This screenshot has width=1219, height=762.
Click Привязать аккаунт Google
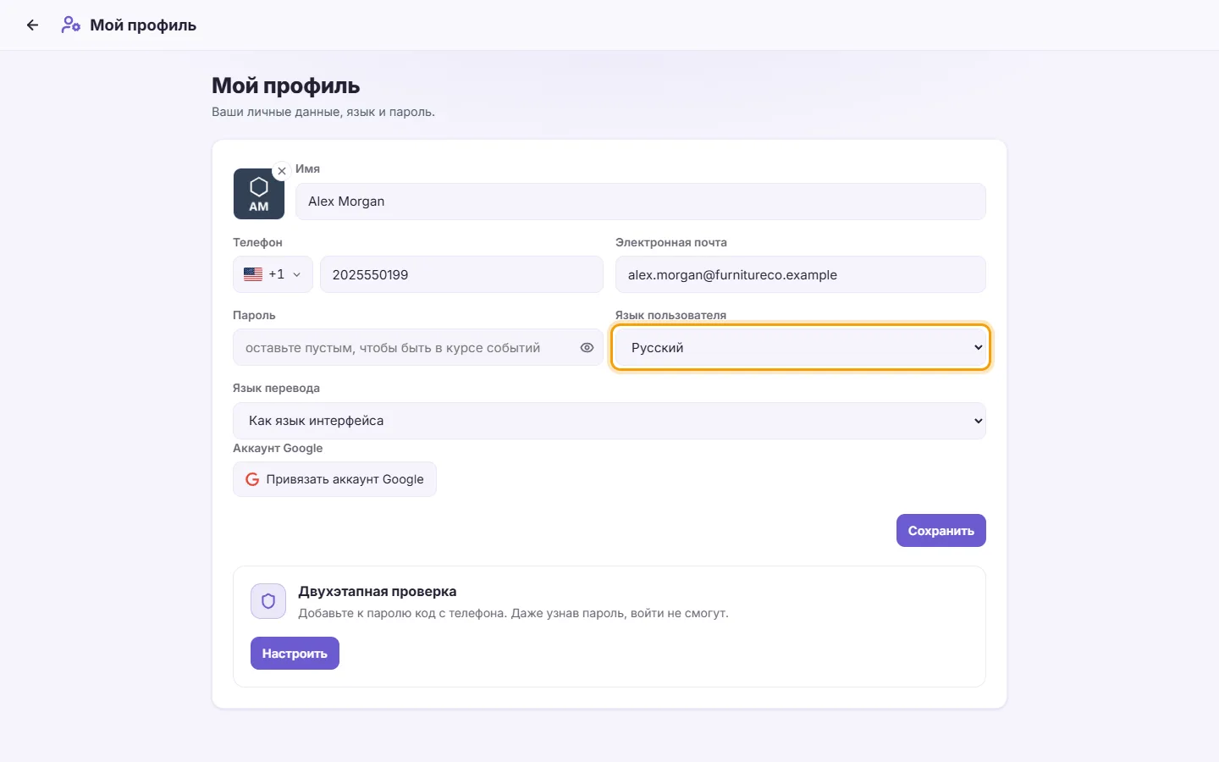pyautogui.click(x=334, y=479)
